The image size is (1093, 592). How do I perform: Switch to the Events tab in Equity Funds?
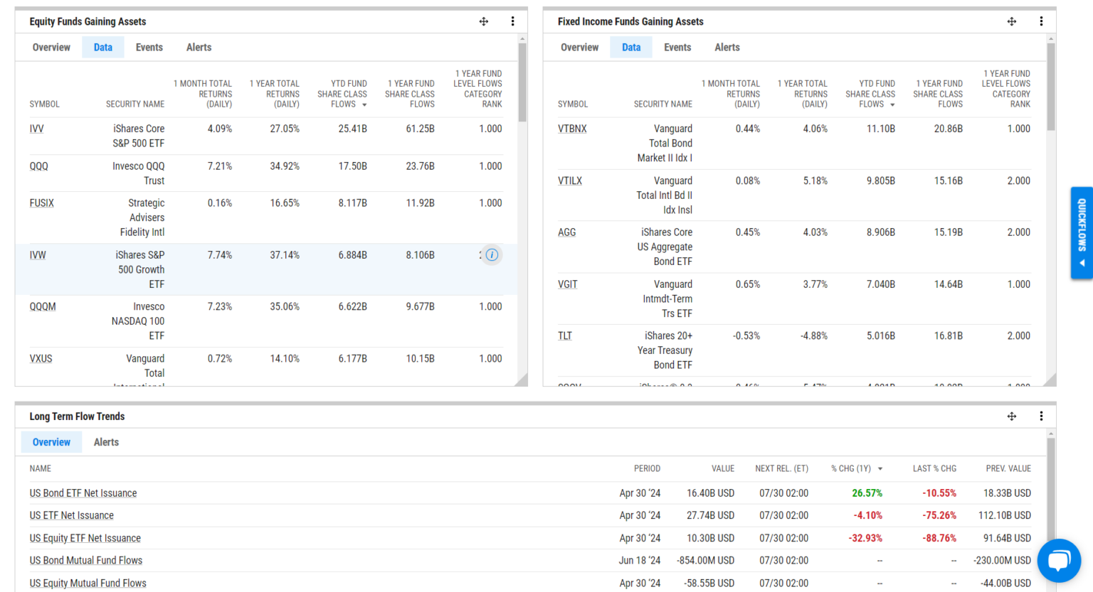[x=149, y=47]
